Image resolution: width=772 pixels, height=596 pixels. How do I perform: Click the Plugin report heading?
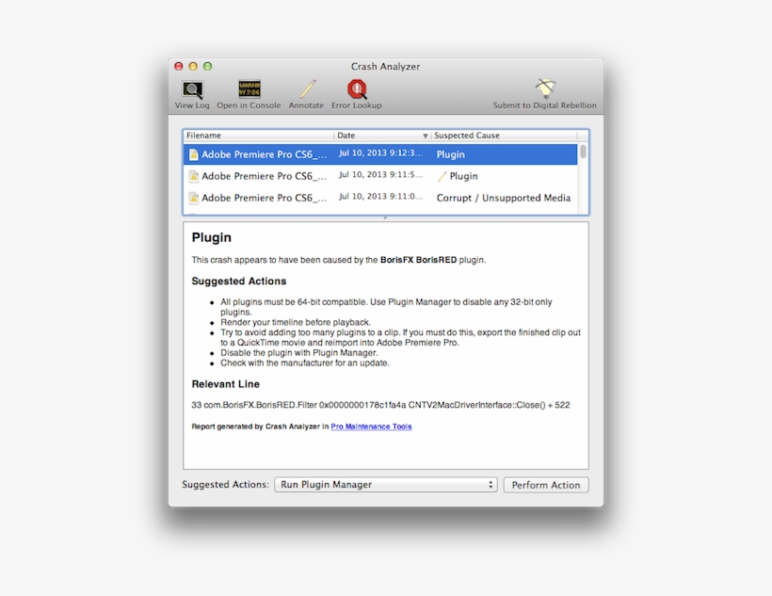(211, 237)
